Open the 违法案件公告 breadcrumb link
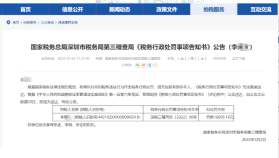279x158 pixels. pyautogui.click(x=68, y=23)
